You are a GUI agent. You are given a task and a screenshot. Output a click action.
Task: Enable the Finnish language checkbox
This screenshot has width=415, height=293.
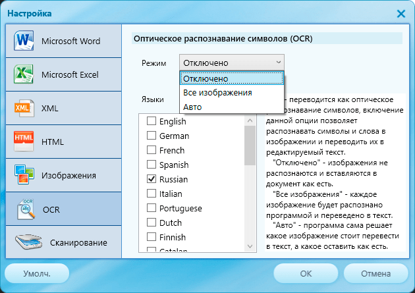pos(152,236)
